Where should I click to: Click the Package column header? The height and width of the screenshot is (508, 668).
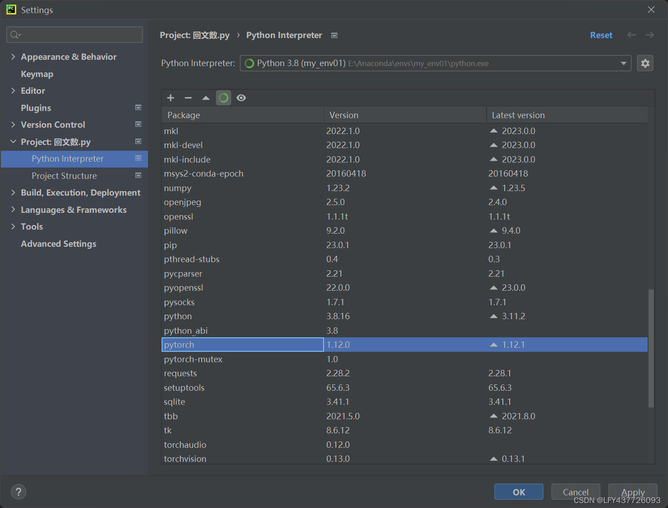243,115
